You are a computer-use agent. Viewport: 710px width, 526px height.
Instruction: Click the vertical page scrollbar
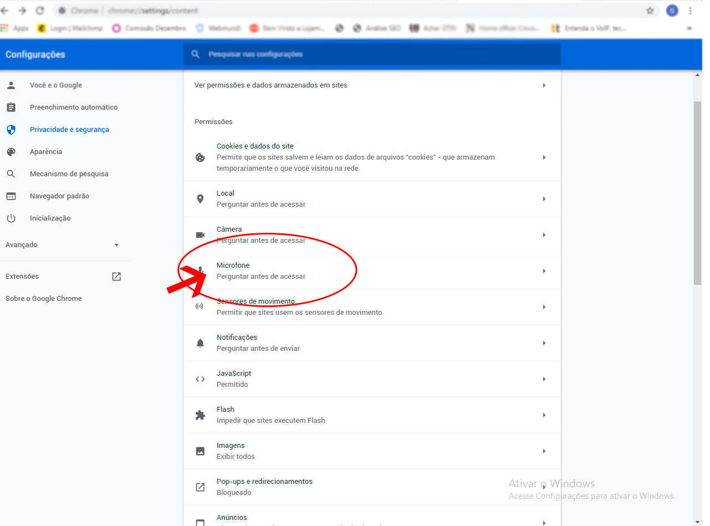pyautogui.click(x=697, y=194)
